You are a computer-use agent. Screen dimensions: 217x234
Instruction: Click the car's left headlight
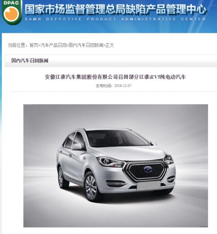(x=110, y=162)
